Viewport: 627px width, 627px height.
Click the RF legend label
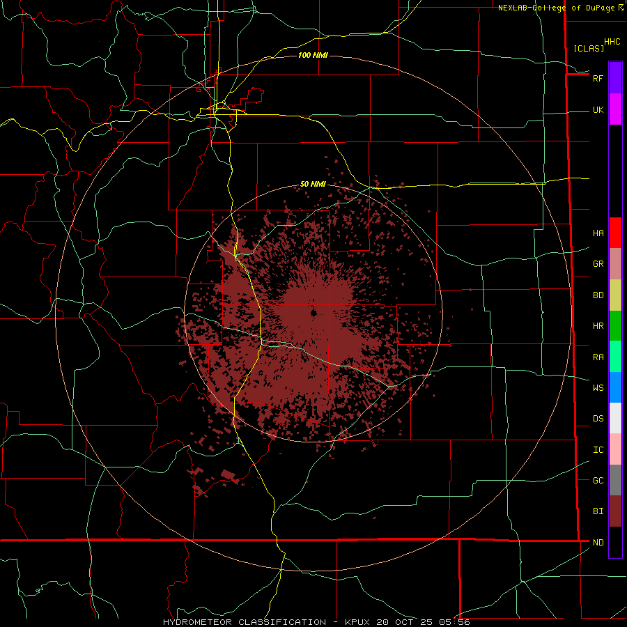point(598,78)
